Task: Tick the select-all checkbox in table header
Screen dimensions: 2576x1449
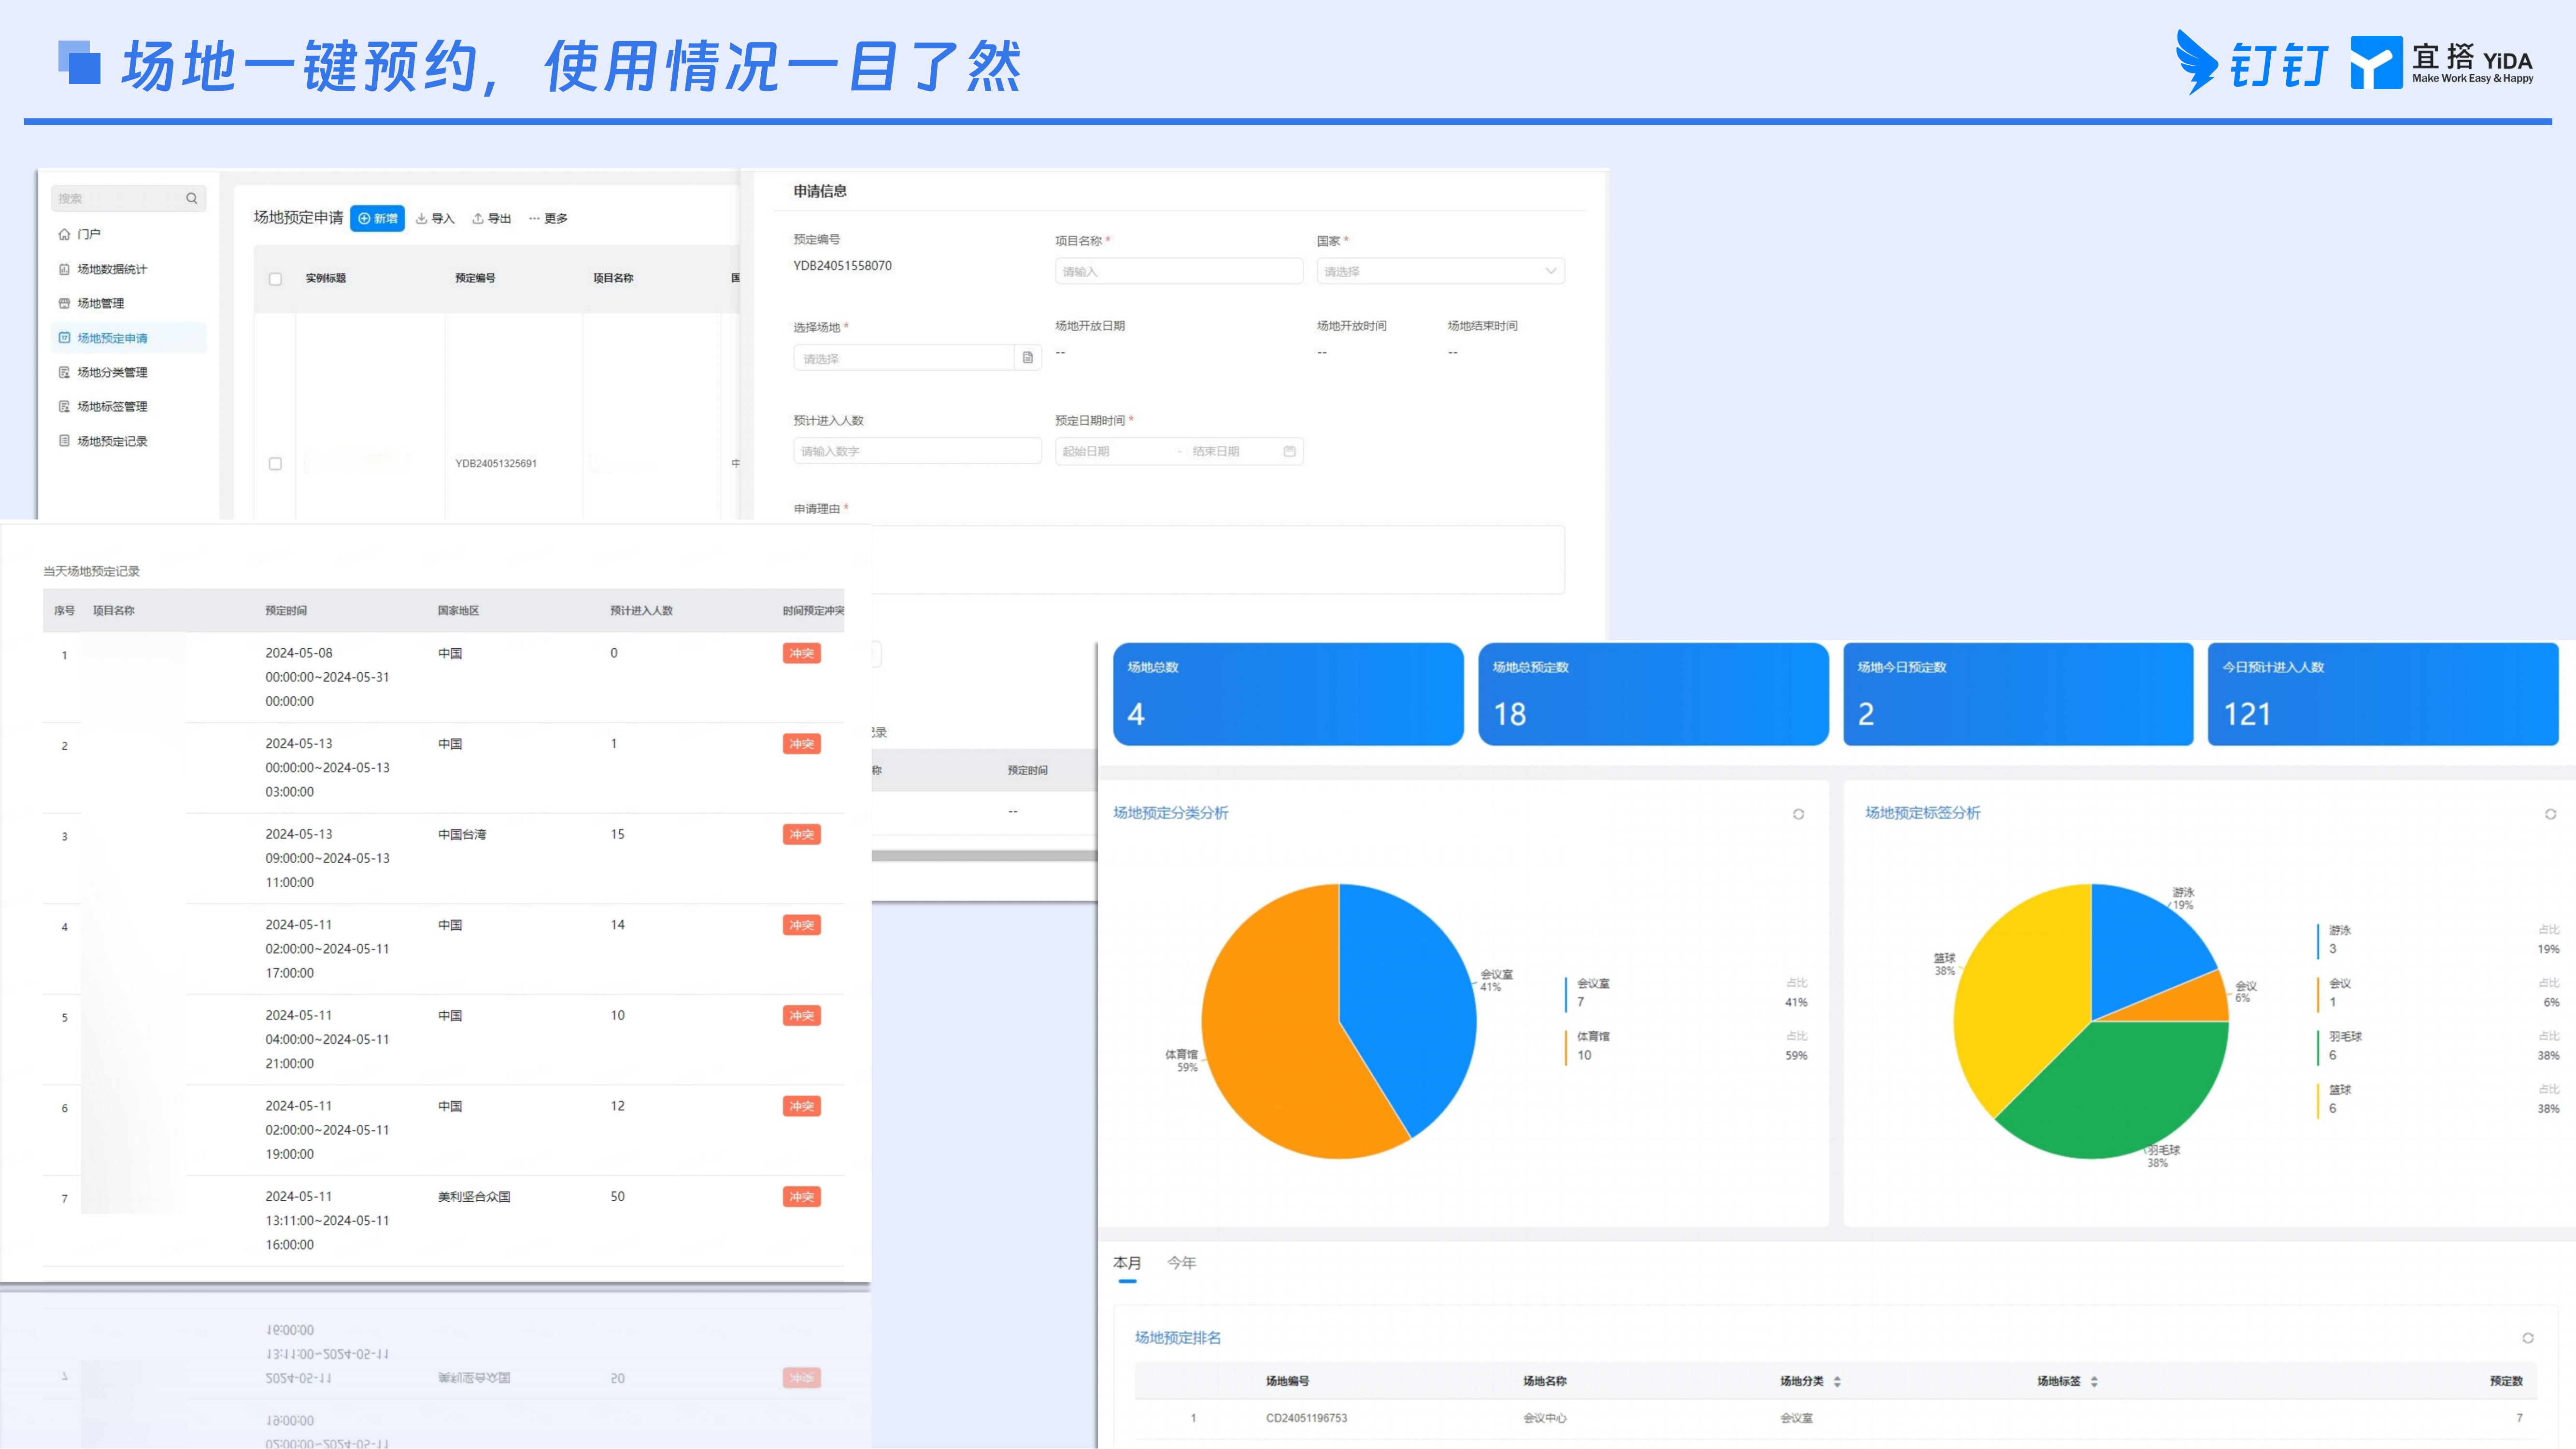Action: (x=275, y=279)
